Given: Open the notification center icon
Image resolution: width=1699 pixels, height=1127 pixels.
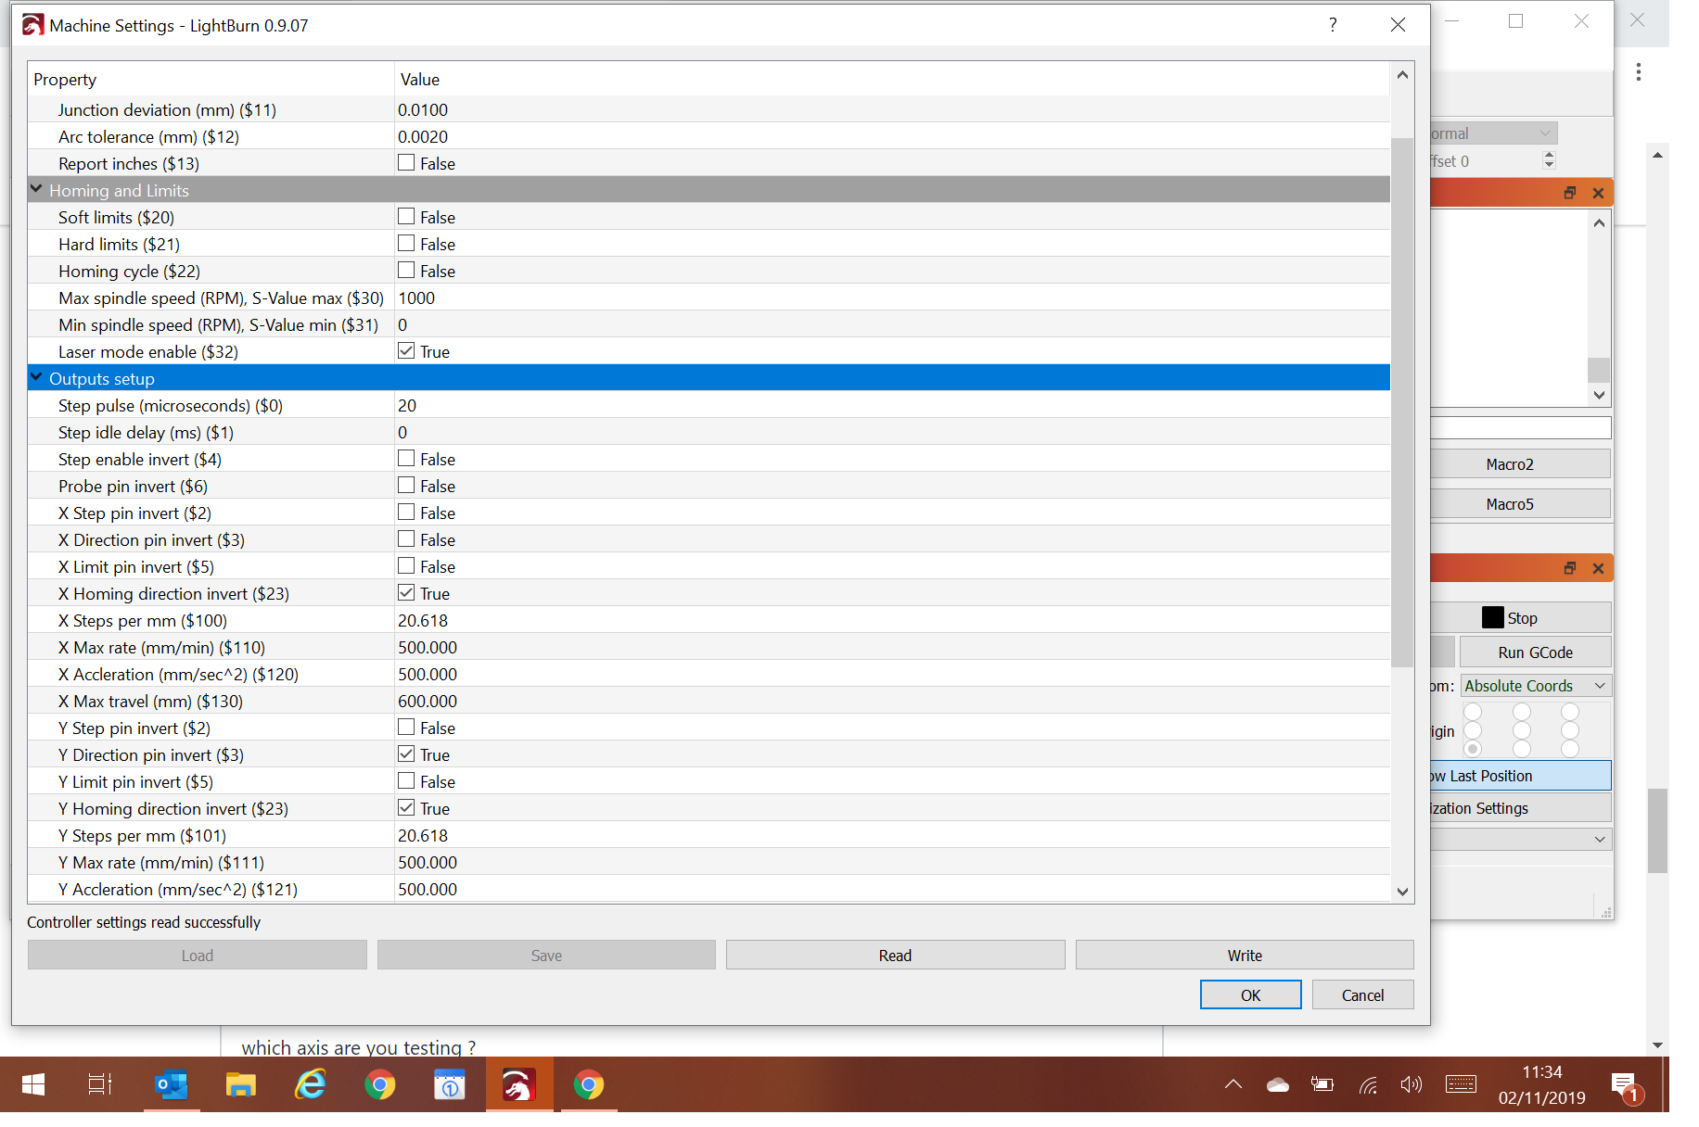Looking at the screenshot, I should point(1624,1085).
